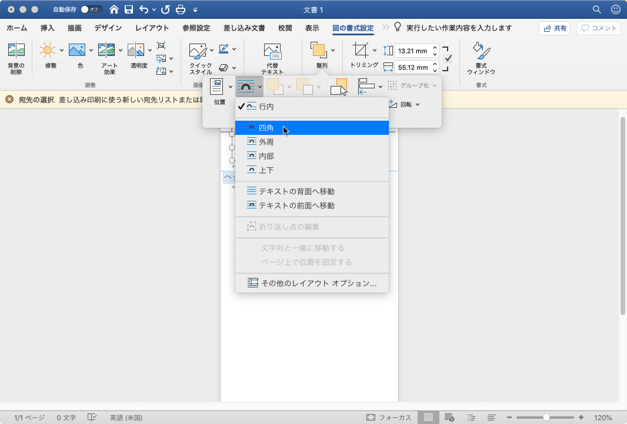Switch to Web Layout view in the status bar
Image resolution: width=627 pixels, height=424 pixels.
[x=449, y=417]
